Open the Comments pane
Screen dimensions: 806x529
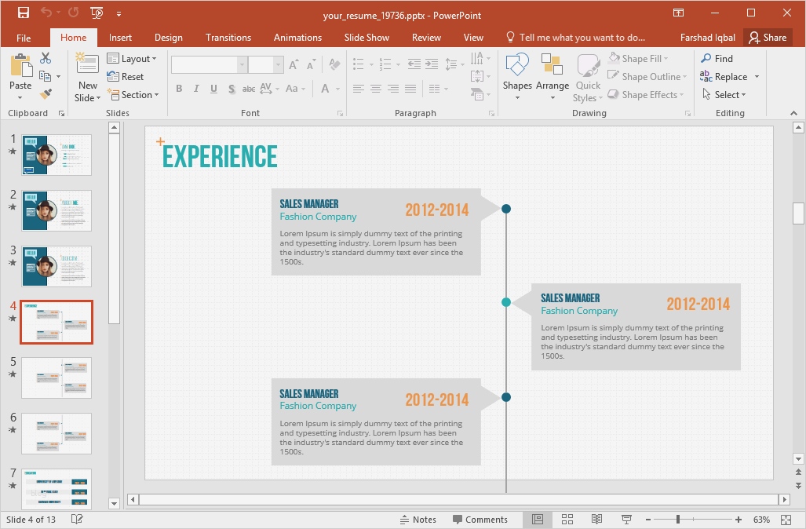click(481, 519)
